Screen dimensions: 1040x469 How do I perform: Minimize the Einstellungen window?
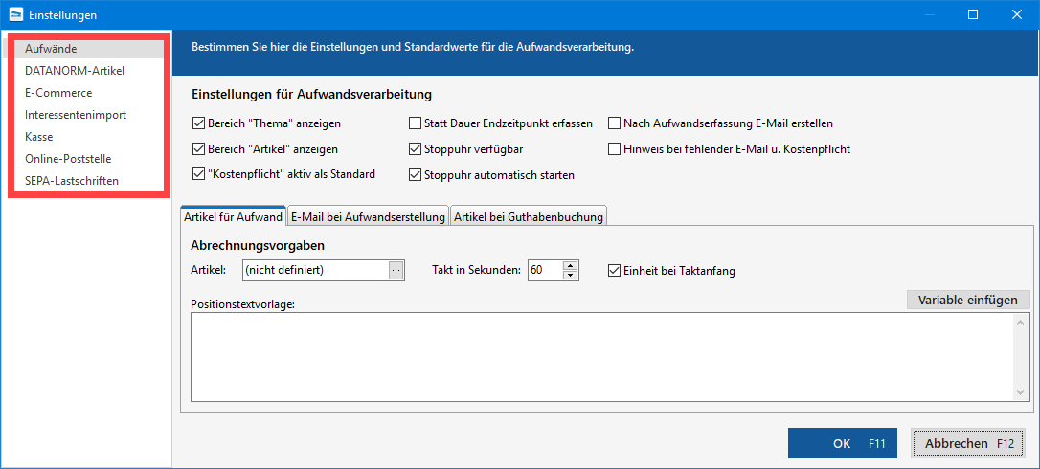(930, 14)
